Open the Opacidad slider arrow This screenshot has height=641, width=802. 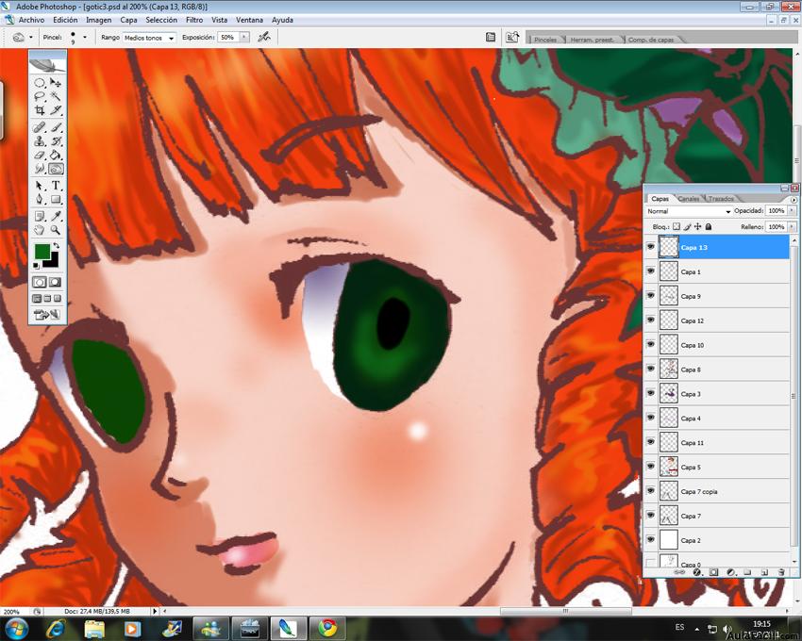point(792,210)
